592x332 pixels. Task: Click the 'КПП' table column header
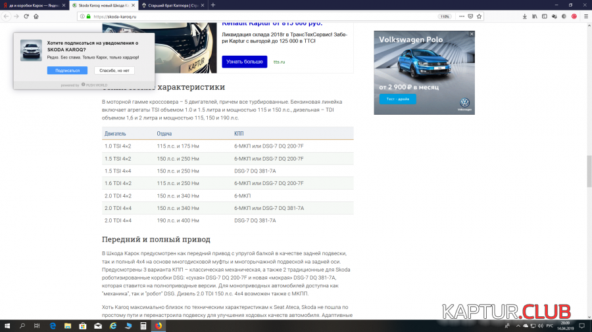pyautogui.click(x=239, y=134)
